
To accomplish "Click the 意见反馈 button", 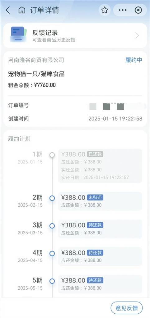I will (x=127, y=308).
